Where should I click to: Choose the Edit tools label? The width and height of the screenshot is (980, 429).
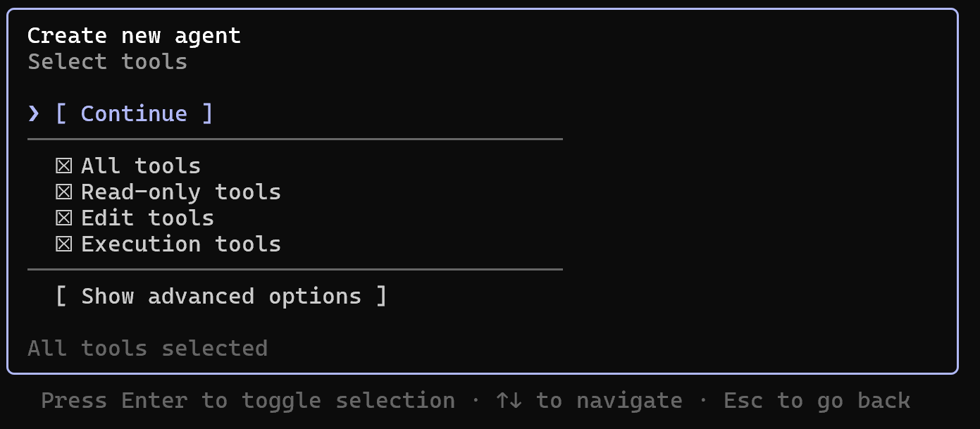click(147, 218)
